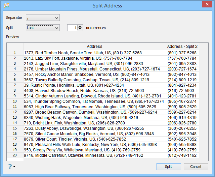Screen dimensions: 215x177
Task: Click the Address - Split 2 column header
Action: click(182, 47)
